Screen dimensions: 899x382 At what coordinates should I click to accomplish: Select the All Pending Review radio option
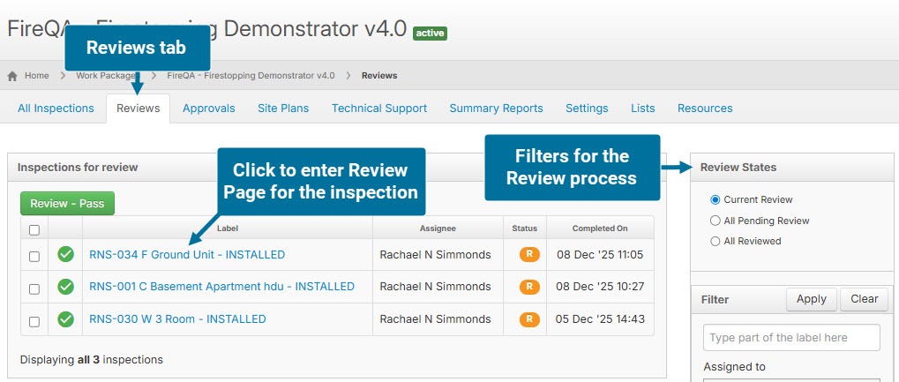coord(715,221)
